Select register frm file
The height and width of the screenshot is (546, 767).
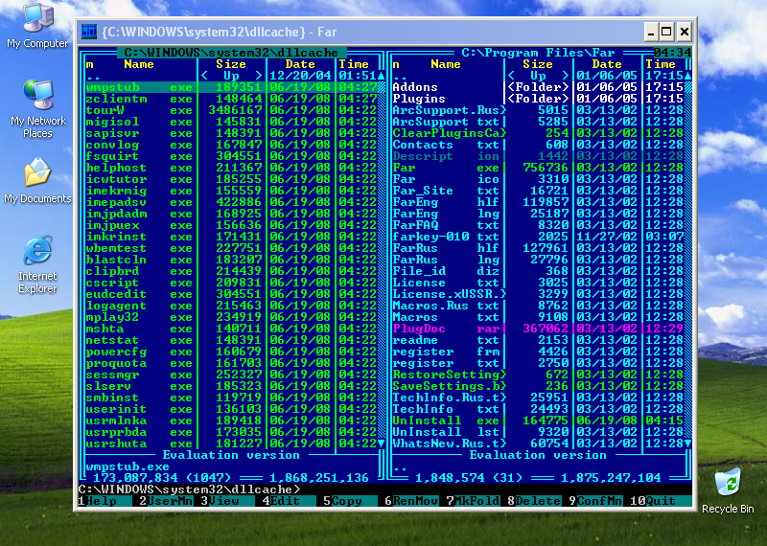point(538,352)
